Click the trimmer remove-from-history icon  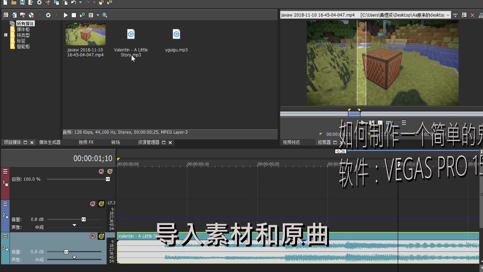click(x=464, y=15)
